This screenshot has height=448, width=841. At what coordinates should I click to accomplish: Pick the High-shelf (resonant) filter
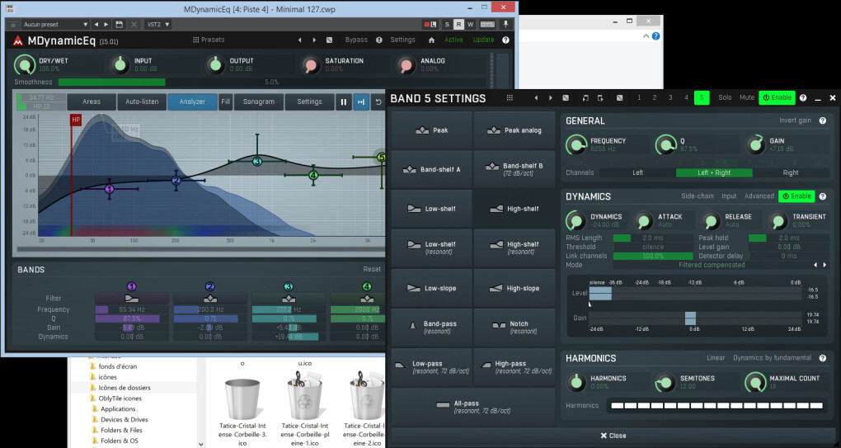coord(514,248)
